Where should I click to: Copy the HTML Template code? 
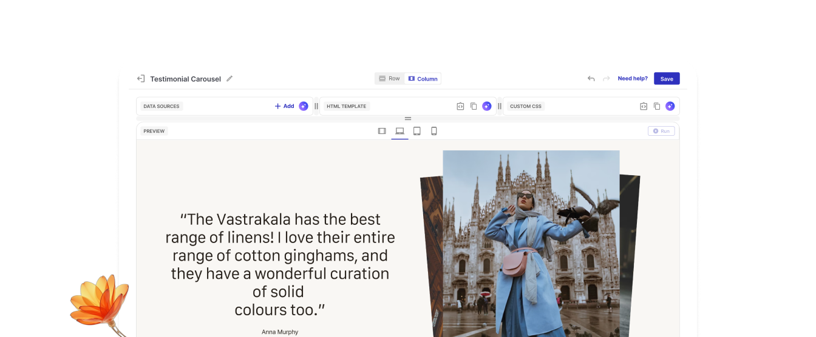(474, 106)
